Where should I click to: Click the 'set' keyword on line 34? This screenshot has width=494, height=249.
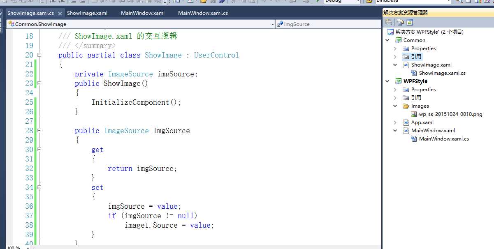(97, 187)
